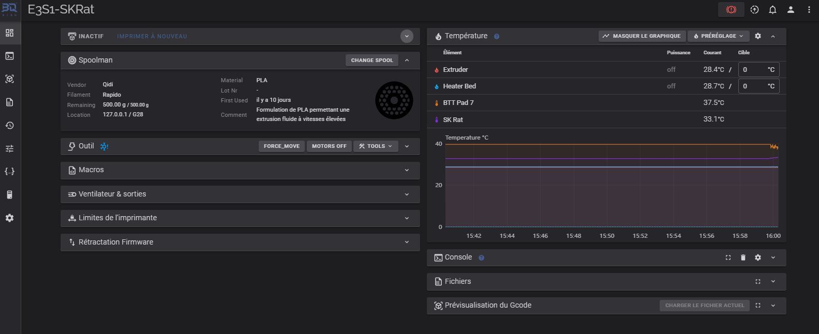Click Motors Off button

pos(329,146)
